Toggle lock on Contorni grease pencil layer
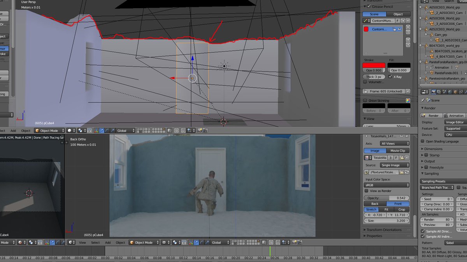The height and width of the screenshot is (262, 467). [x=394, y=29]
